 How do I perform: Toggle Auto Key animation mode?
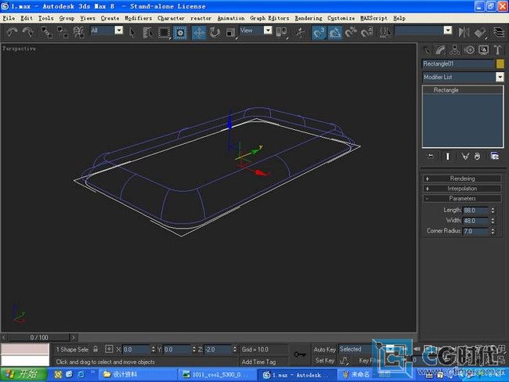coord(324,349)
